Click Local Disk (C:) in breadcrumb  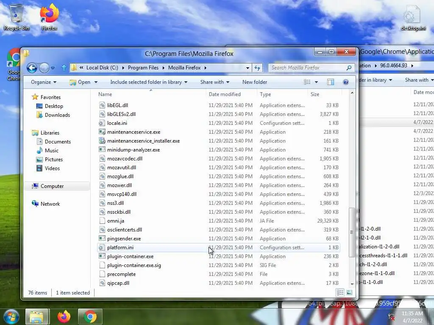(102, 68)
